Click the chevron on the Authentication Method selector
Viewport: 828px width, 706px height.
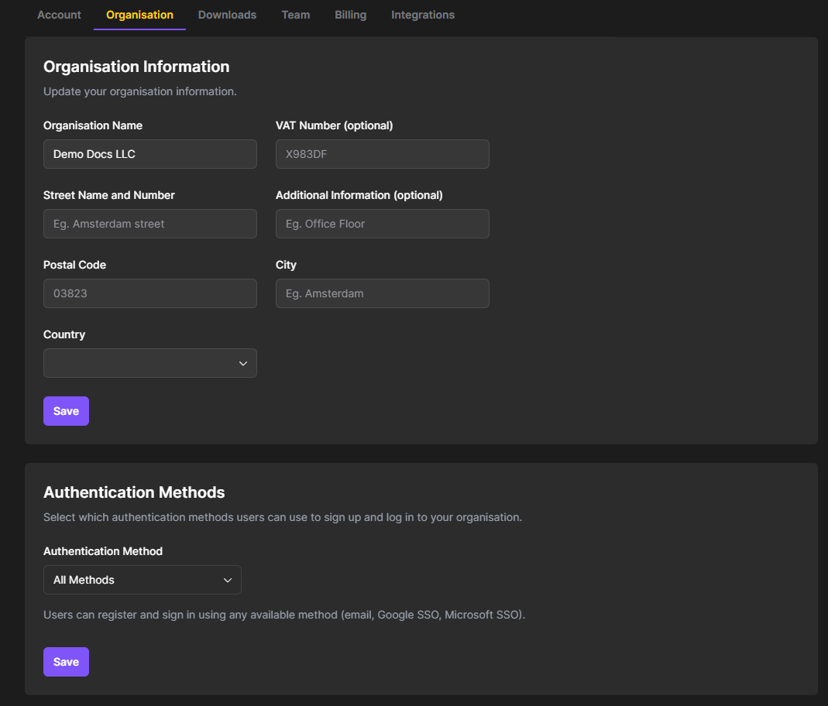(228, 580)
